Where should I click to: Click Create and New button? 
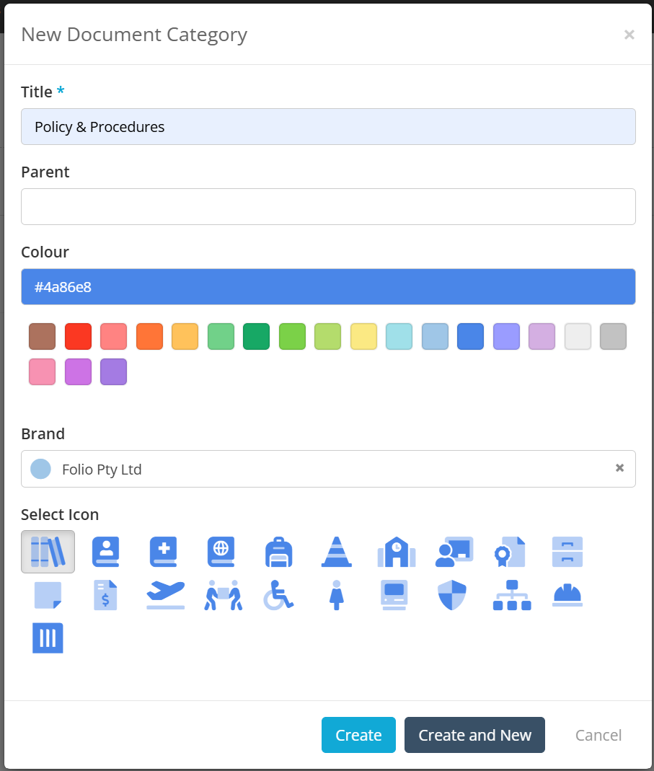click(474, 735)
